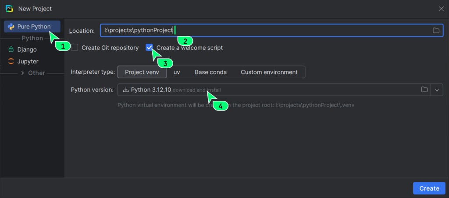This screenshot has height=198, width=449.
Task: Click the PyCharm logo in title bar
Action: point(8,8)
